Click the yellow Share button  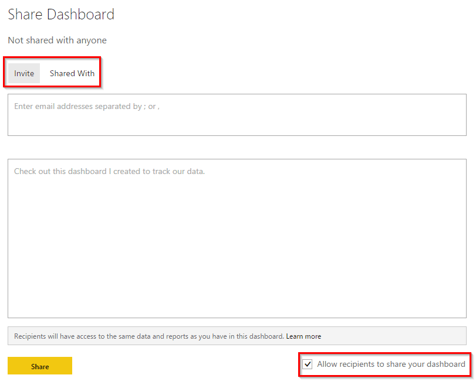[x=40, y=366]
